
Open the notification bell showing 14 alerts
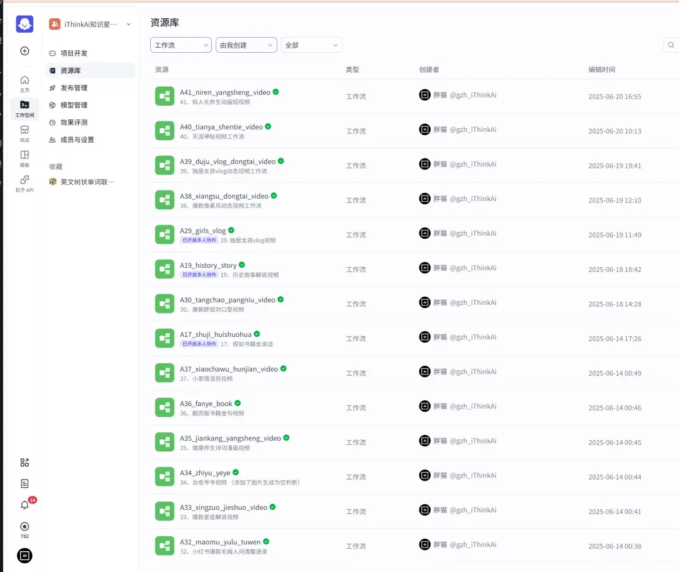coord(25,505)
